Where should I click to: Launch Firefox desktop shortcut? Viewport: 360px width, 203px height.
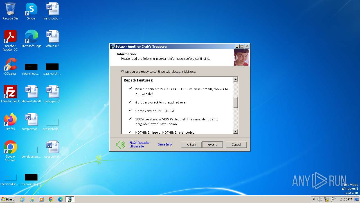point(10,122)
